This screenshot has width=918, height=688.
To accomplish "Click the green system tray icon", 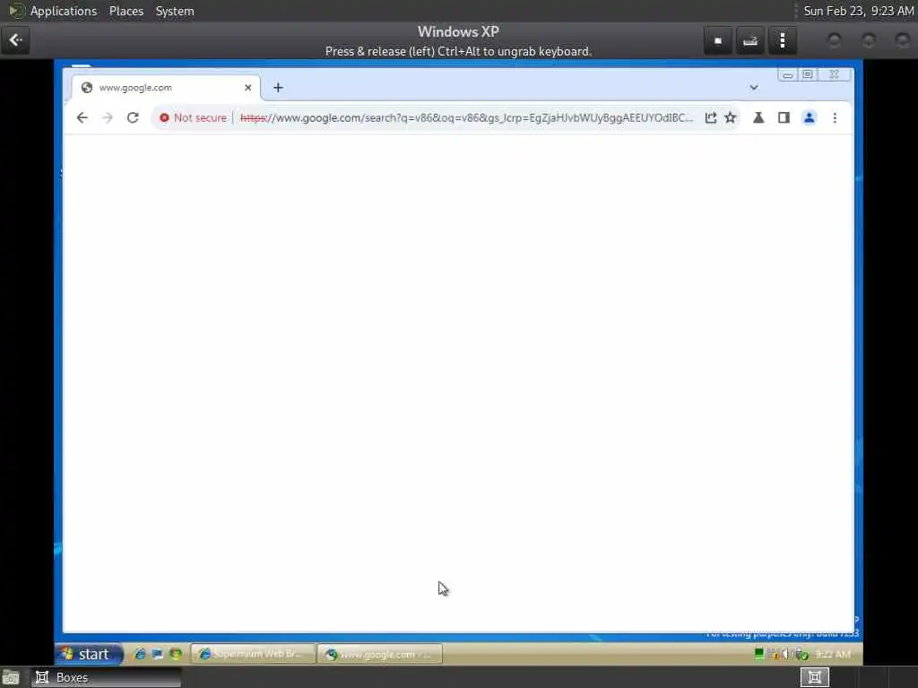I will coord(759,654).
